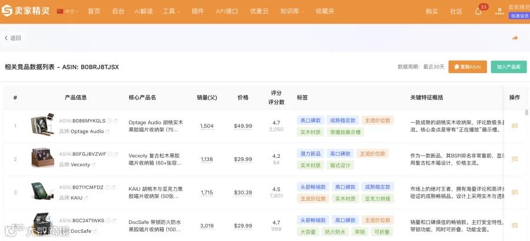The height and width of the screenshot is (241, 530).
Task: Open action icon for KAIU row
Action: point(515,192)
